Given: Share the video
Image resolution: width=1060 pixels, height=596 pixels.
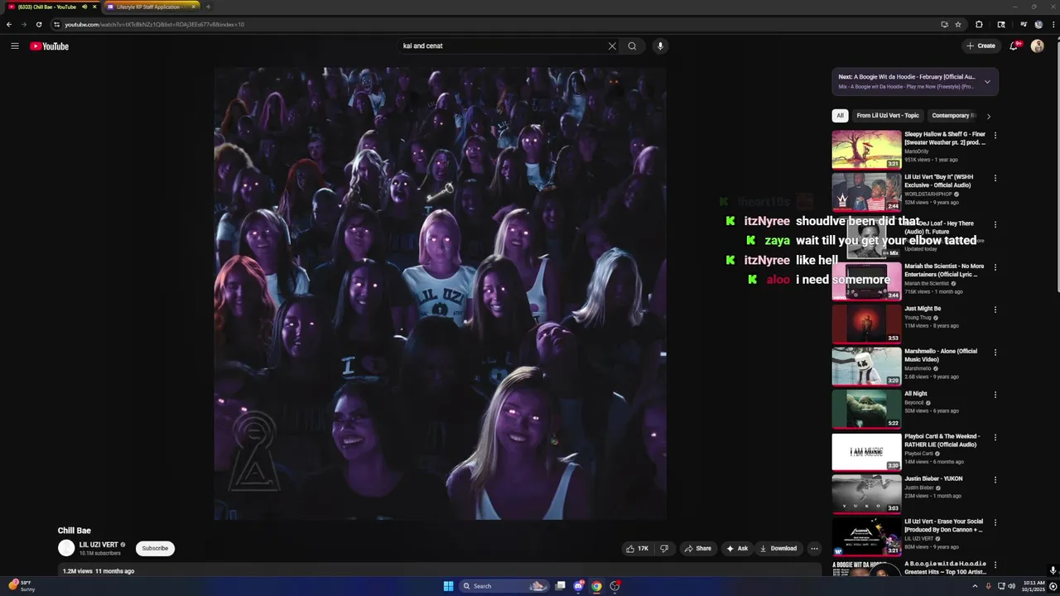Looking at the screenshot, I should [x=697, y=548].
